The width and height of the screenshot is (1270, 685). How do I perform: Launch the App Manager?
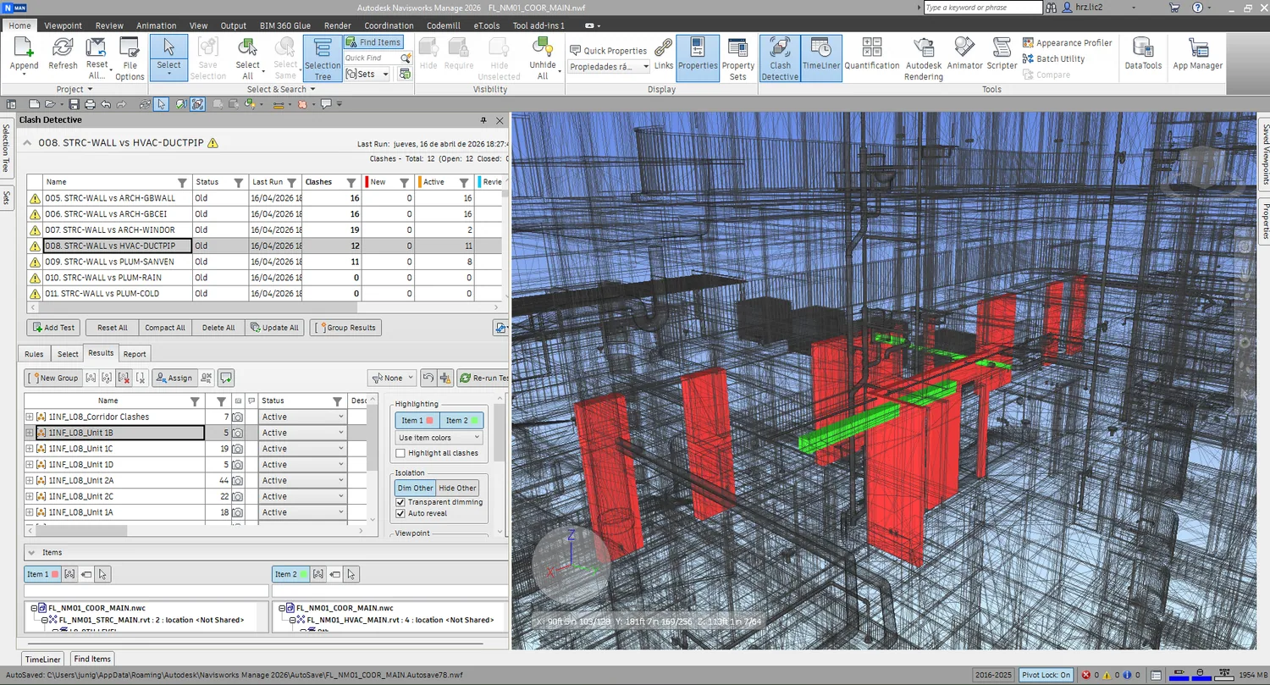tap(1197, 54)
